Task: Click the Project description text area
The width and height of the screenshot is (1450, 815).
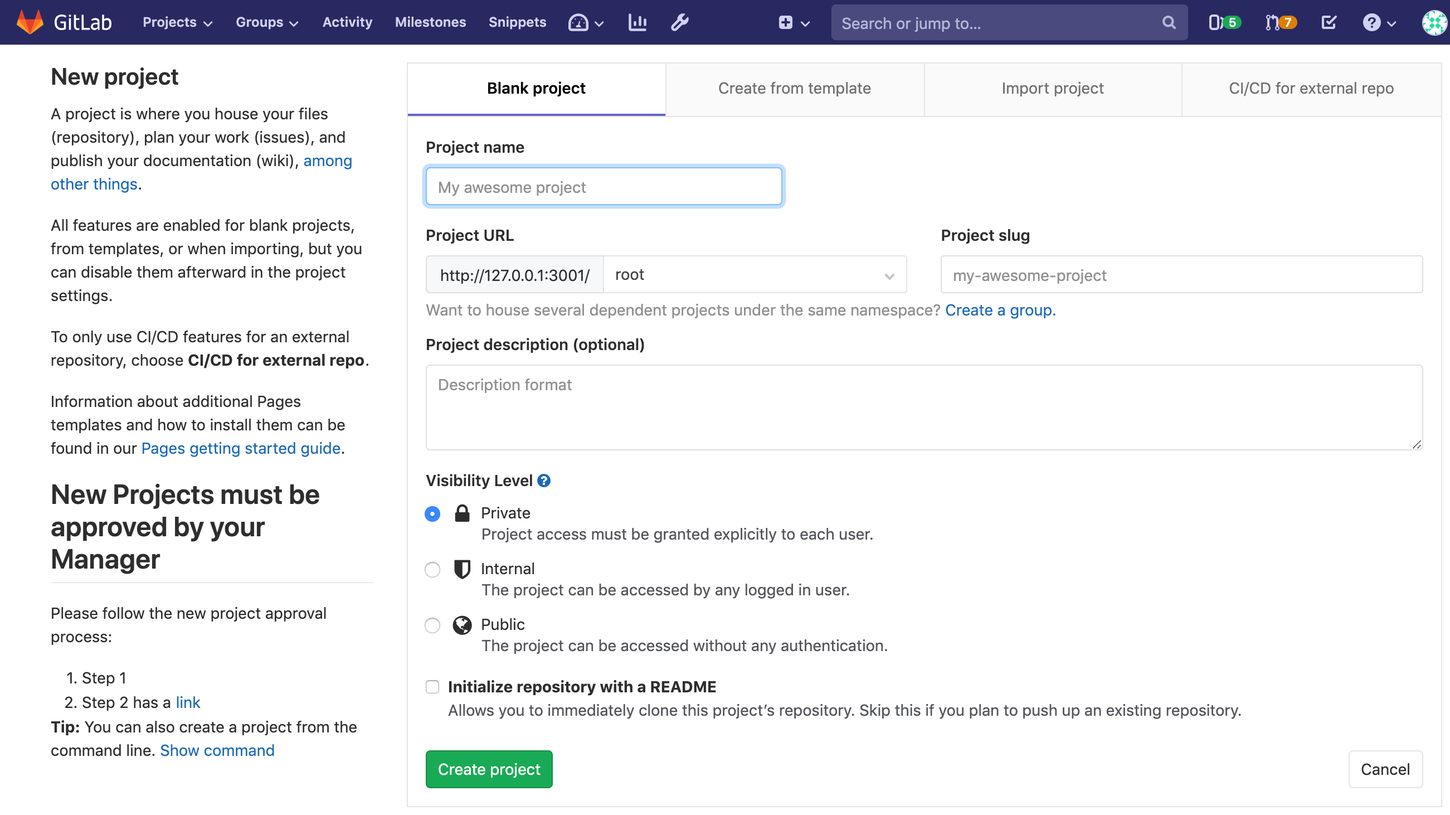Action: (x=923, y=407)
